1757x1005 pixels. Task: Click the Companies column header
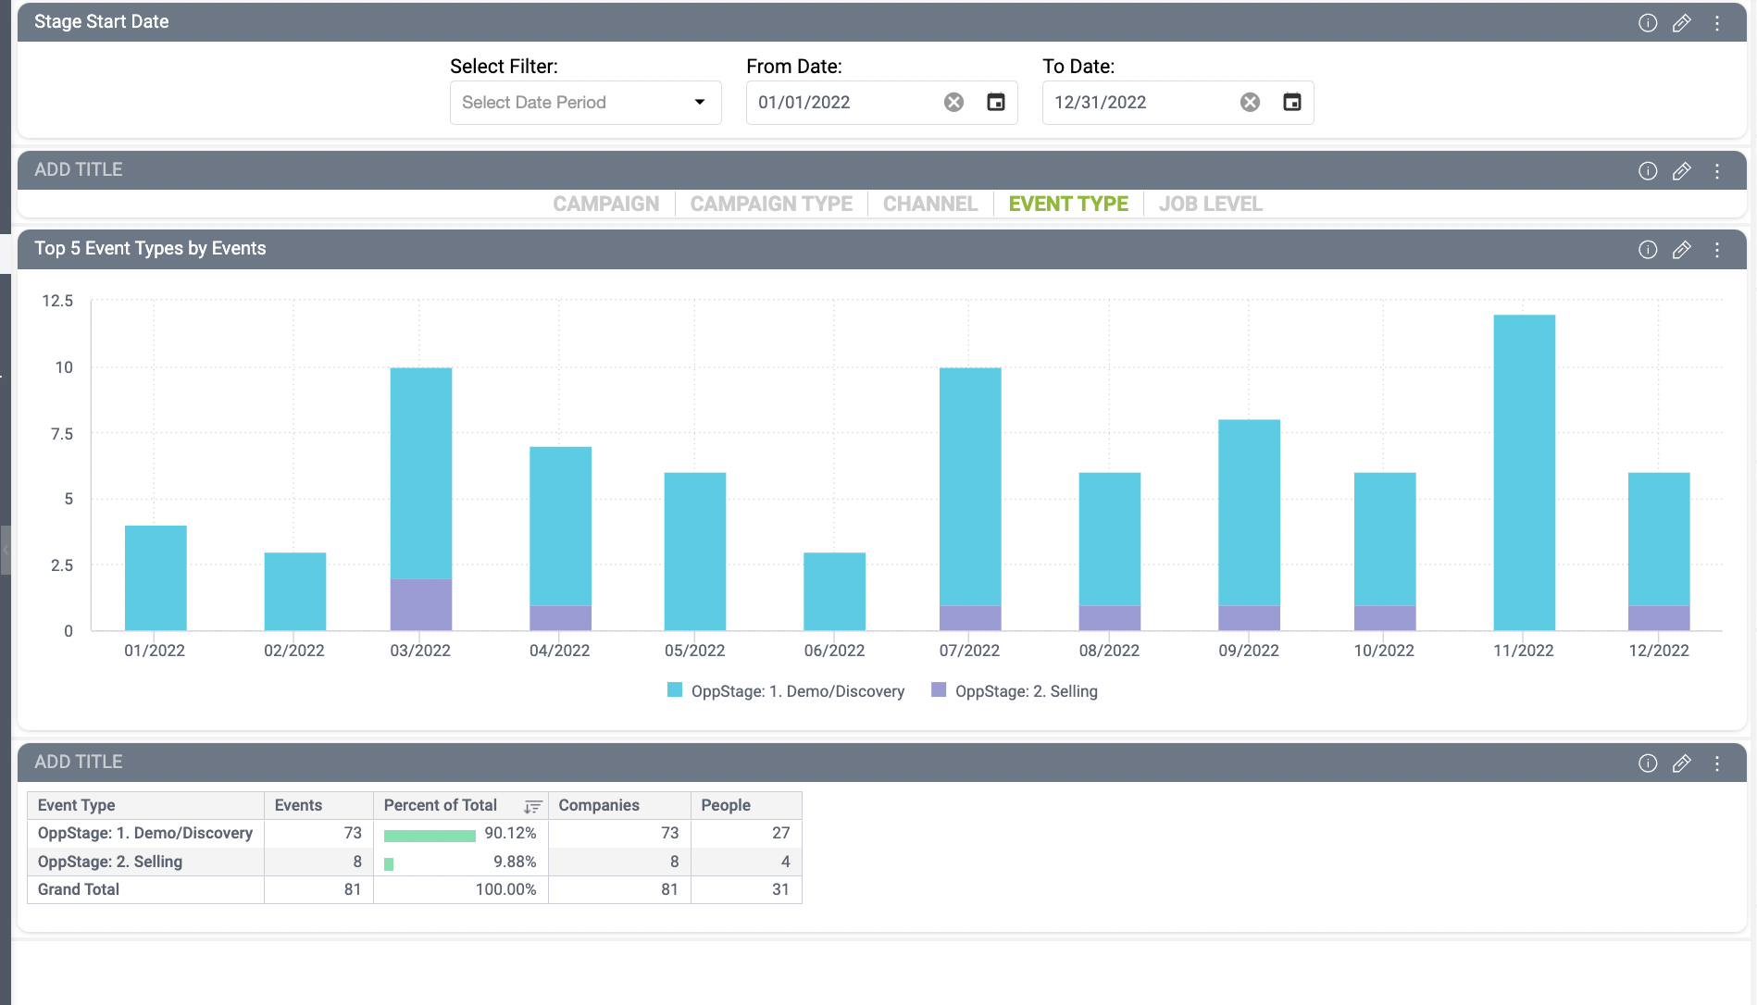coord(619,805)
